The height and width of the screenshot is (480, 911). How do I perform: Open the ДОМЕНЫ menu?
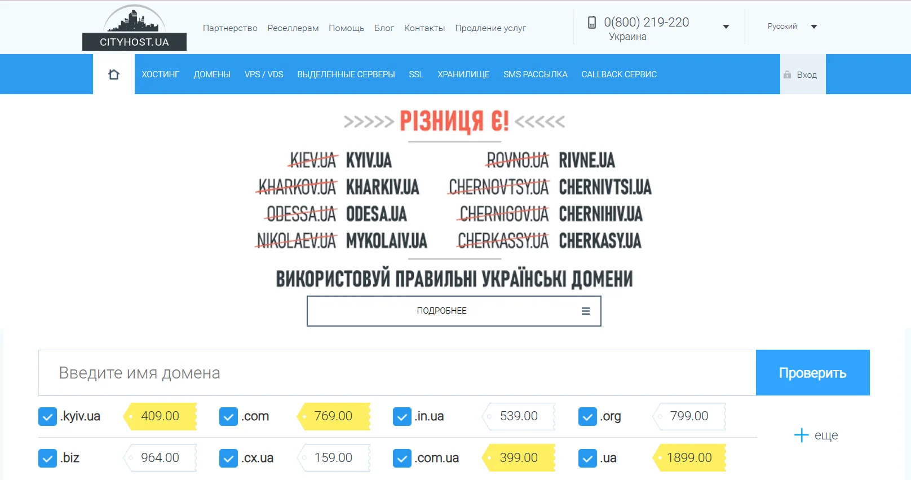(212, 74)
